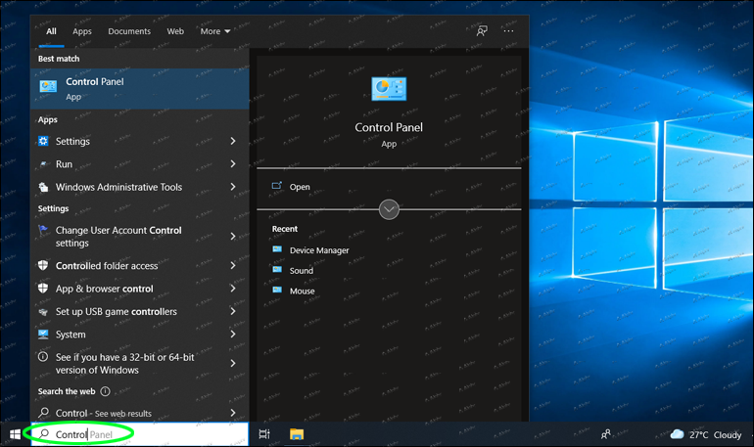Open Task View on the taskbar

264,434
